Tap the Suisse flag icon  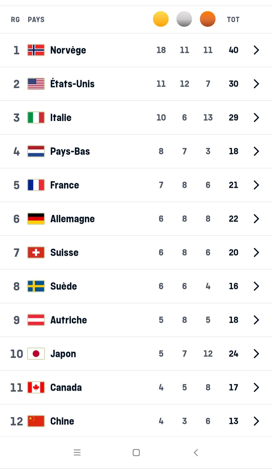[x=36, y=252]
